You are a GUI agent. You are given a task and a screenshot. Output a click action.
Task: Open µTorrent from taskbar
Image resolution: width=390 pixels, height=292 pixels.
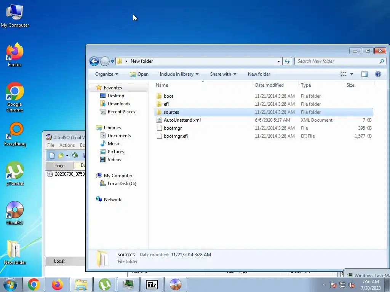[105, 284]
